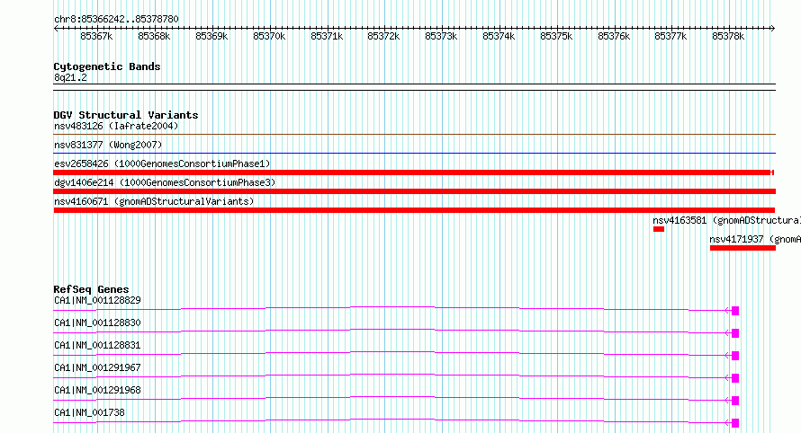Click the 85370k ruler tick label

tap(269, 36)
